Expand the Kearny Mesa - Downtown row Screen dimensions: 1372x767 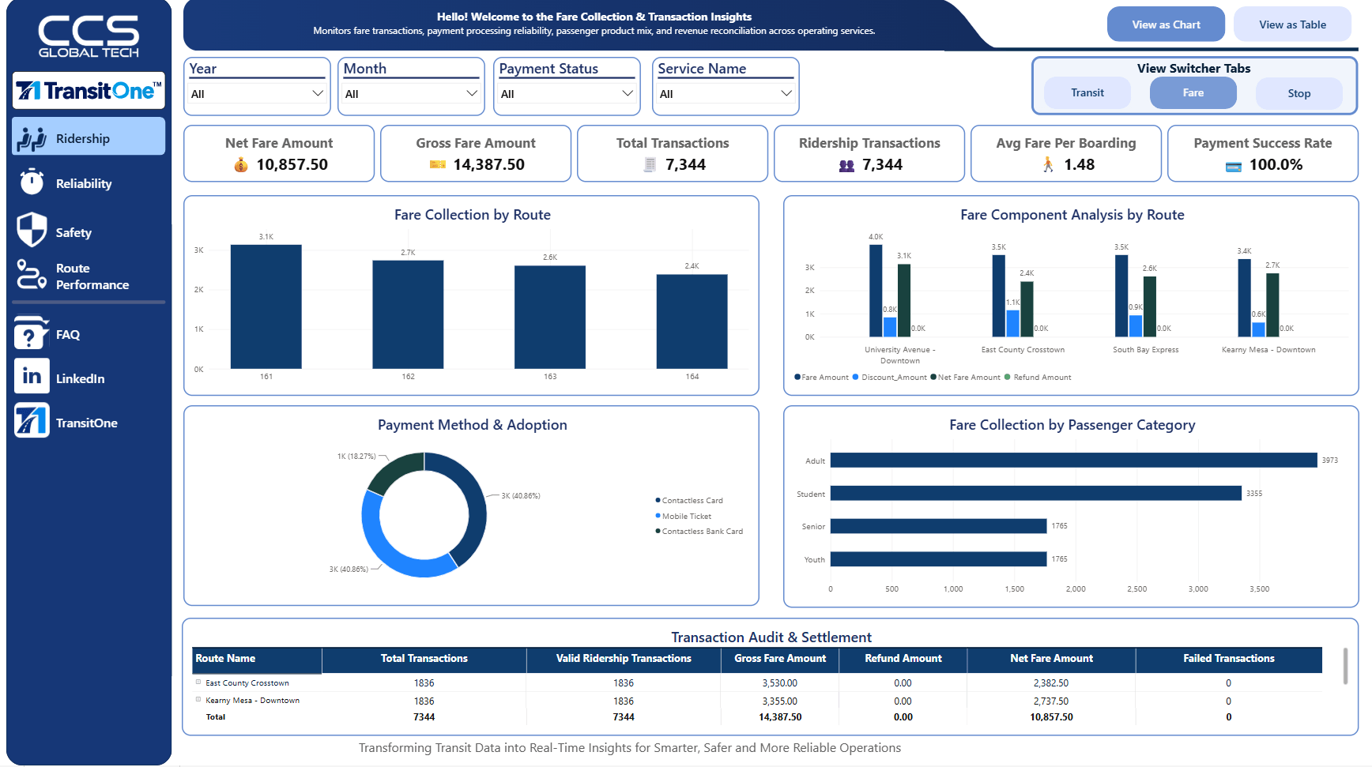198,699
